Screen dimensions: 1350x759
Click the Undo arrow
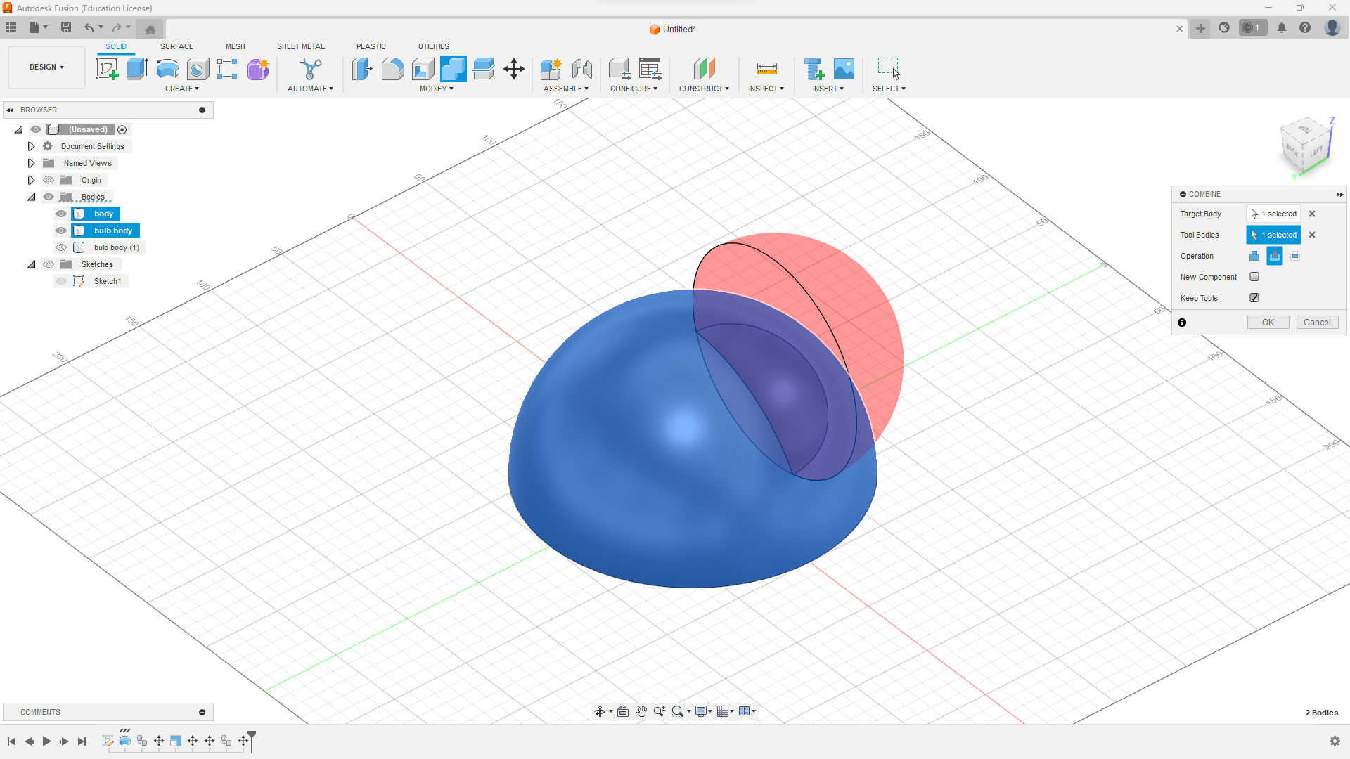pos(89,28)
